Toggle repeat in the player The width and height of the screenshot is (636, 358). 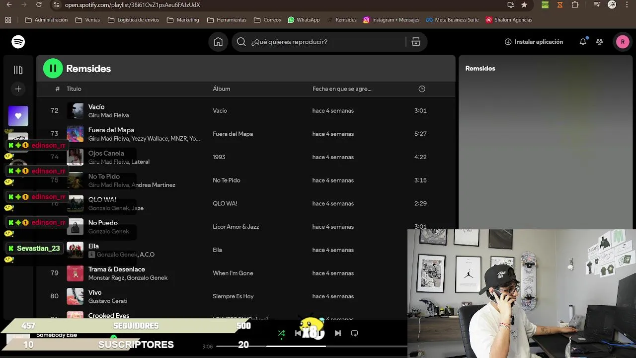(x=354, y=333)
